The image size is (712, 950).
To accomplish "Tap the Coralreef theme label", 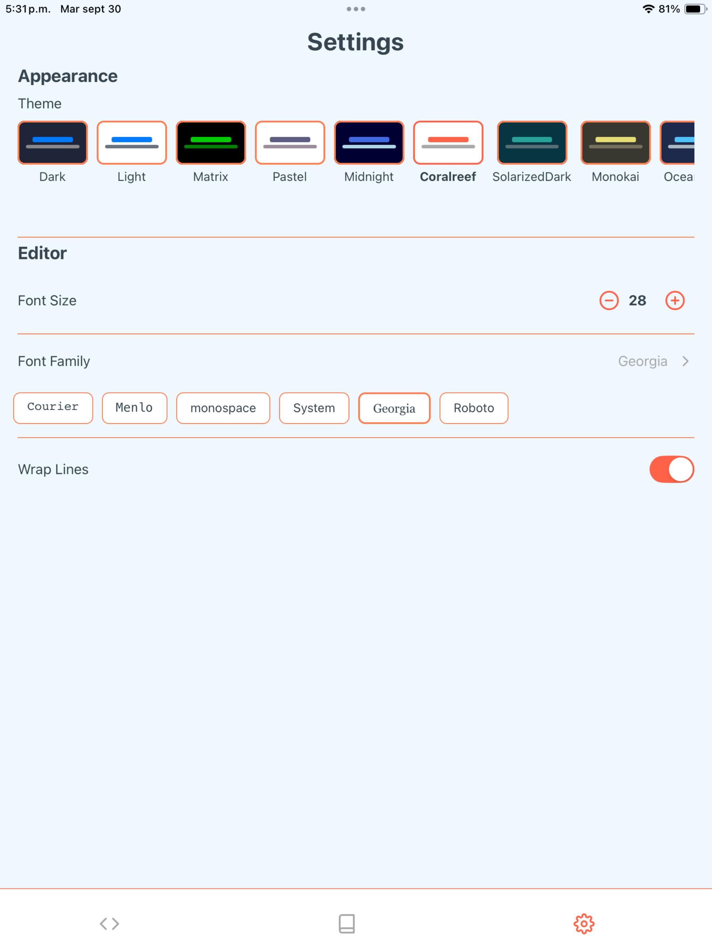I will pos(448,177).
